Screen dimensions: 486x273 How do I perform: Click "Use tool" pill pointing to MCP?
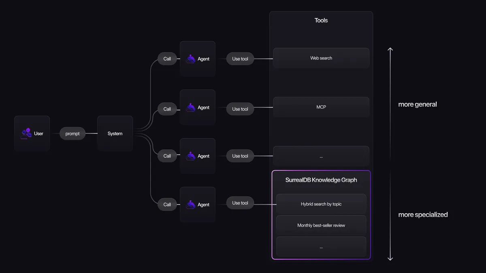coord(240,109)
